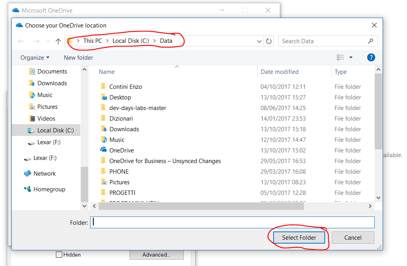The image size is (407, 266).
Task: Expand the address bar history dropdown
Action: pyautogui.click(x=259, y=41)
